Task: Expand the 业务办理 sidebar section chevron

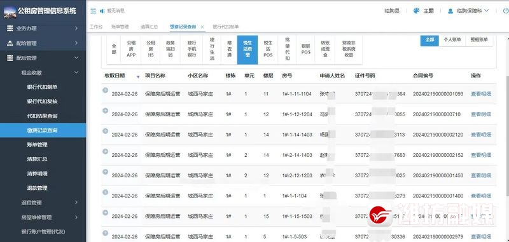Action: (x=76, y=28)
